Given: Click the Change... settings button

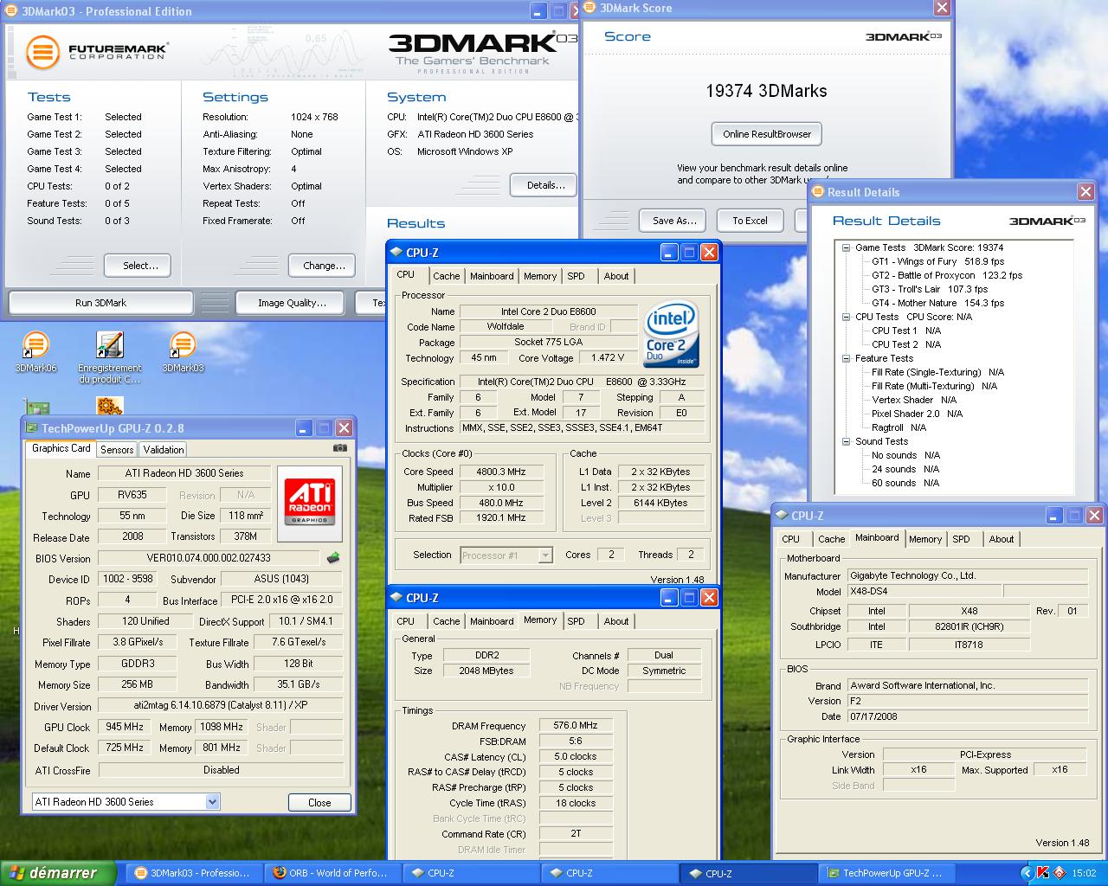Looking at the screenshot, I should [x=324, y=266].
